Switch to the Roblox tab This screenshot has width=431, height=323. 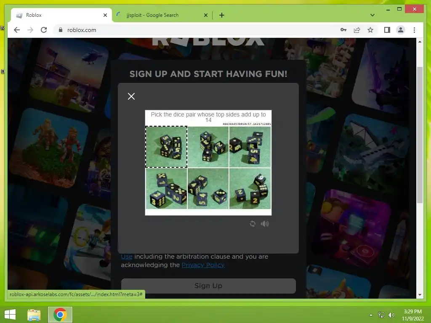point(61,15)
